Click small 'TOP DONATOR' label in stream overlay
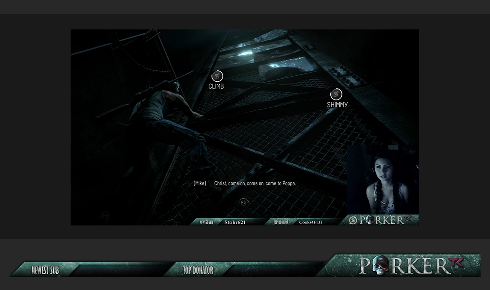 coord(281,222)
